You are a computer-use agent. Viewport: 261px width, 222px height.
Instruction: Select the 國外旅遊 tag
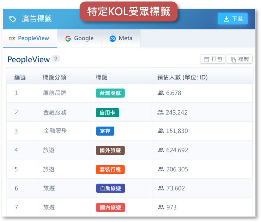(110, 150)
